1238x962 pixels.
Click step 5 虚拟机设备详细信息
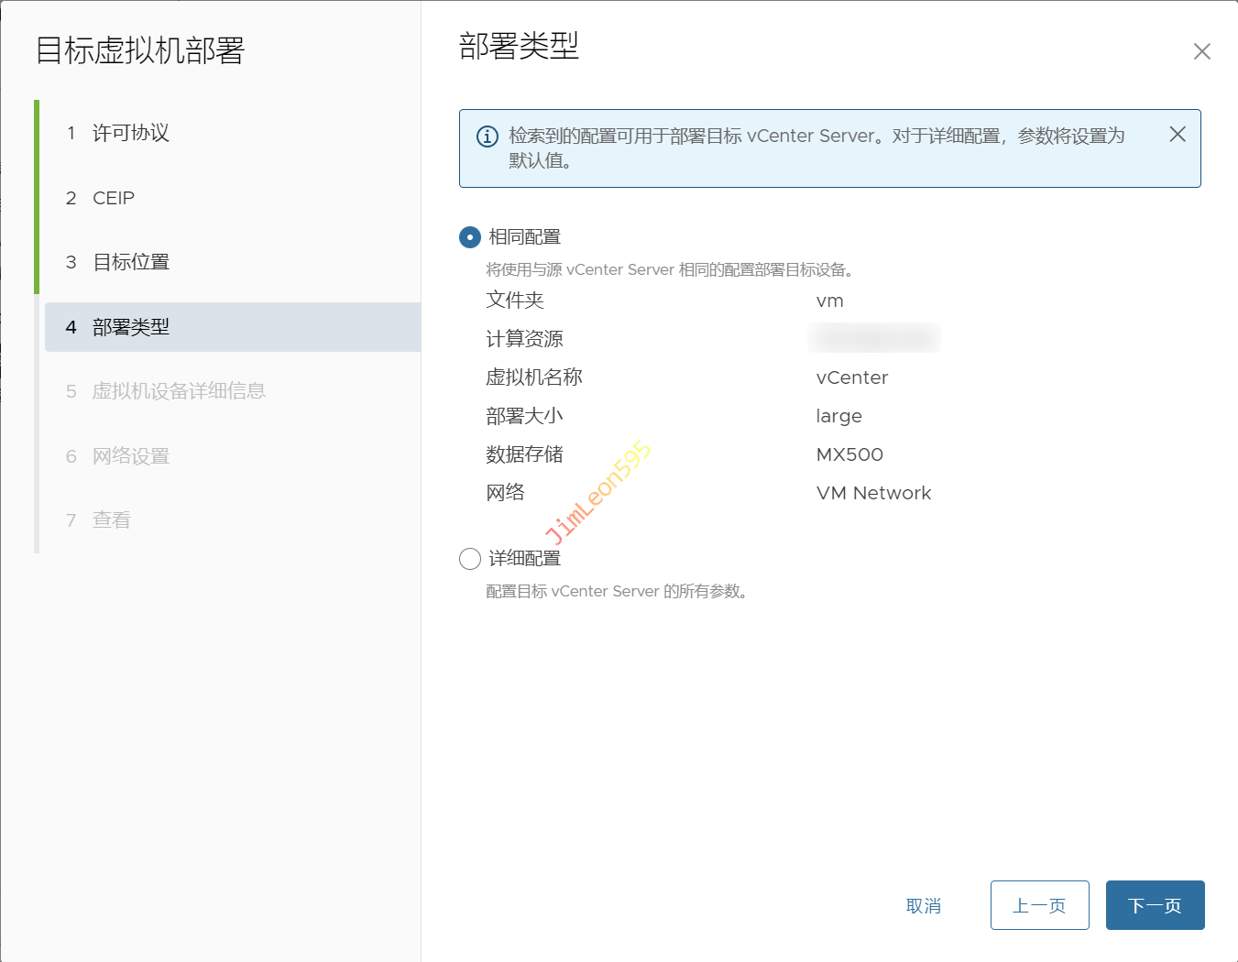click(x=178, y=391)
